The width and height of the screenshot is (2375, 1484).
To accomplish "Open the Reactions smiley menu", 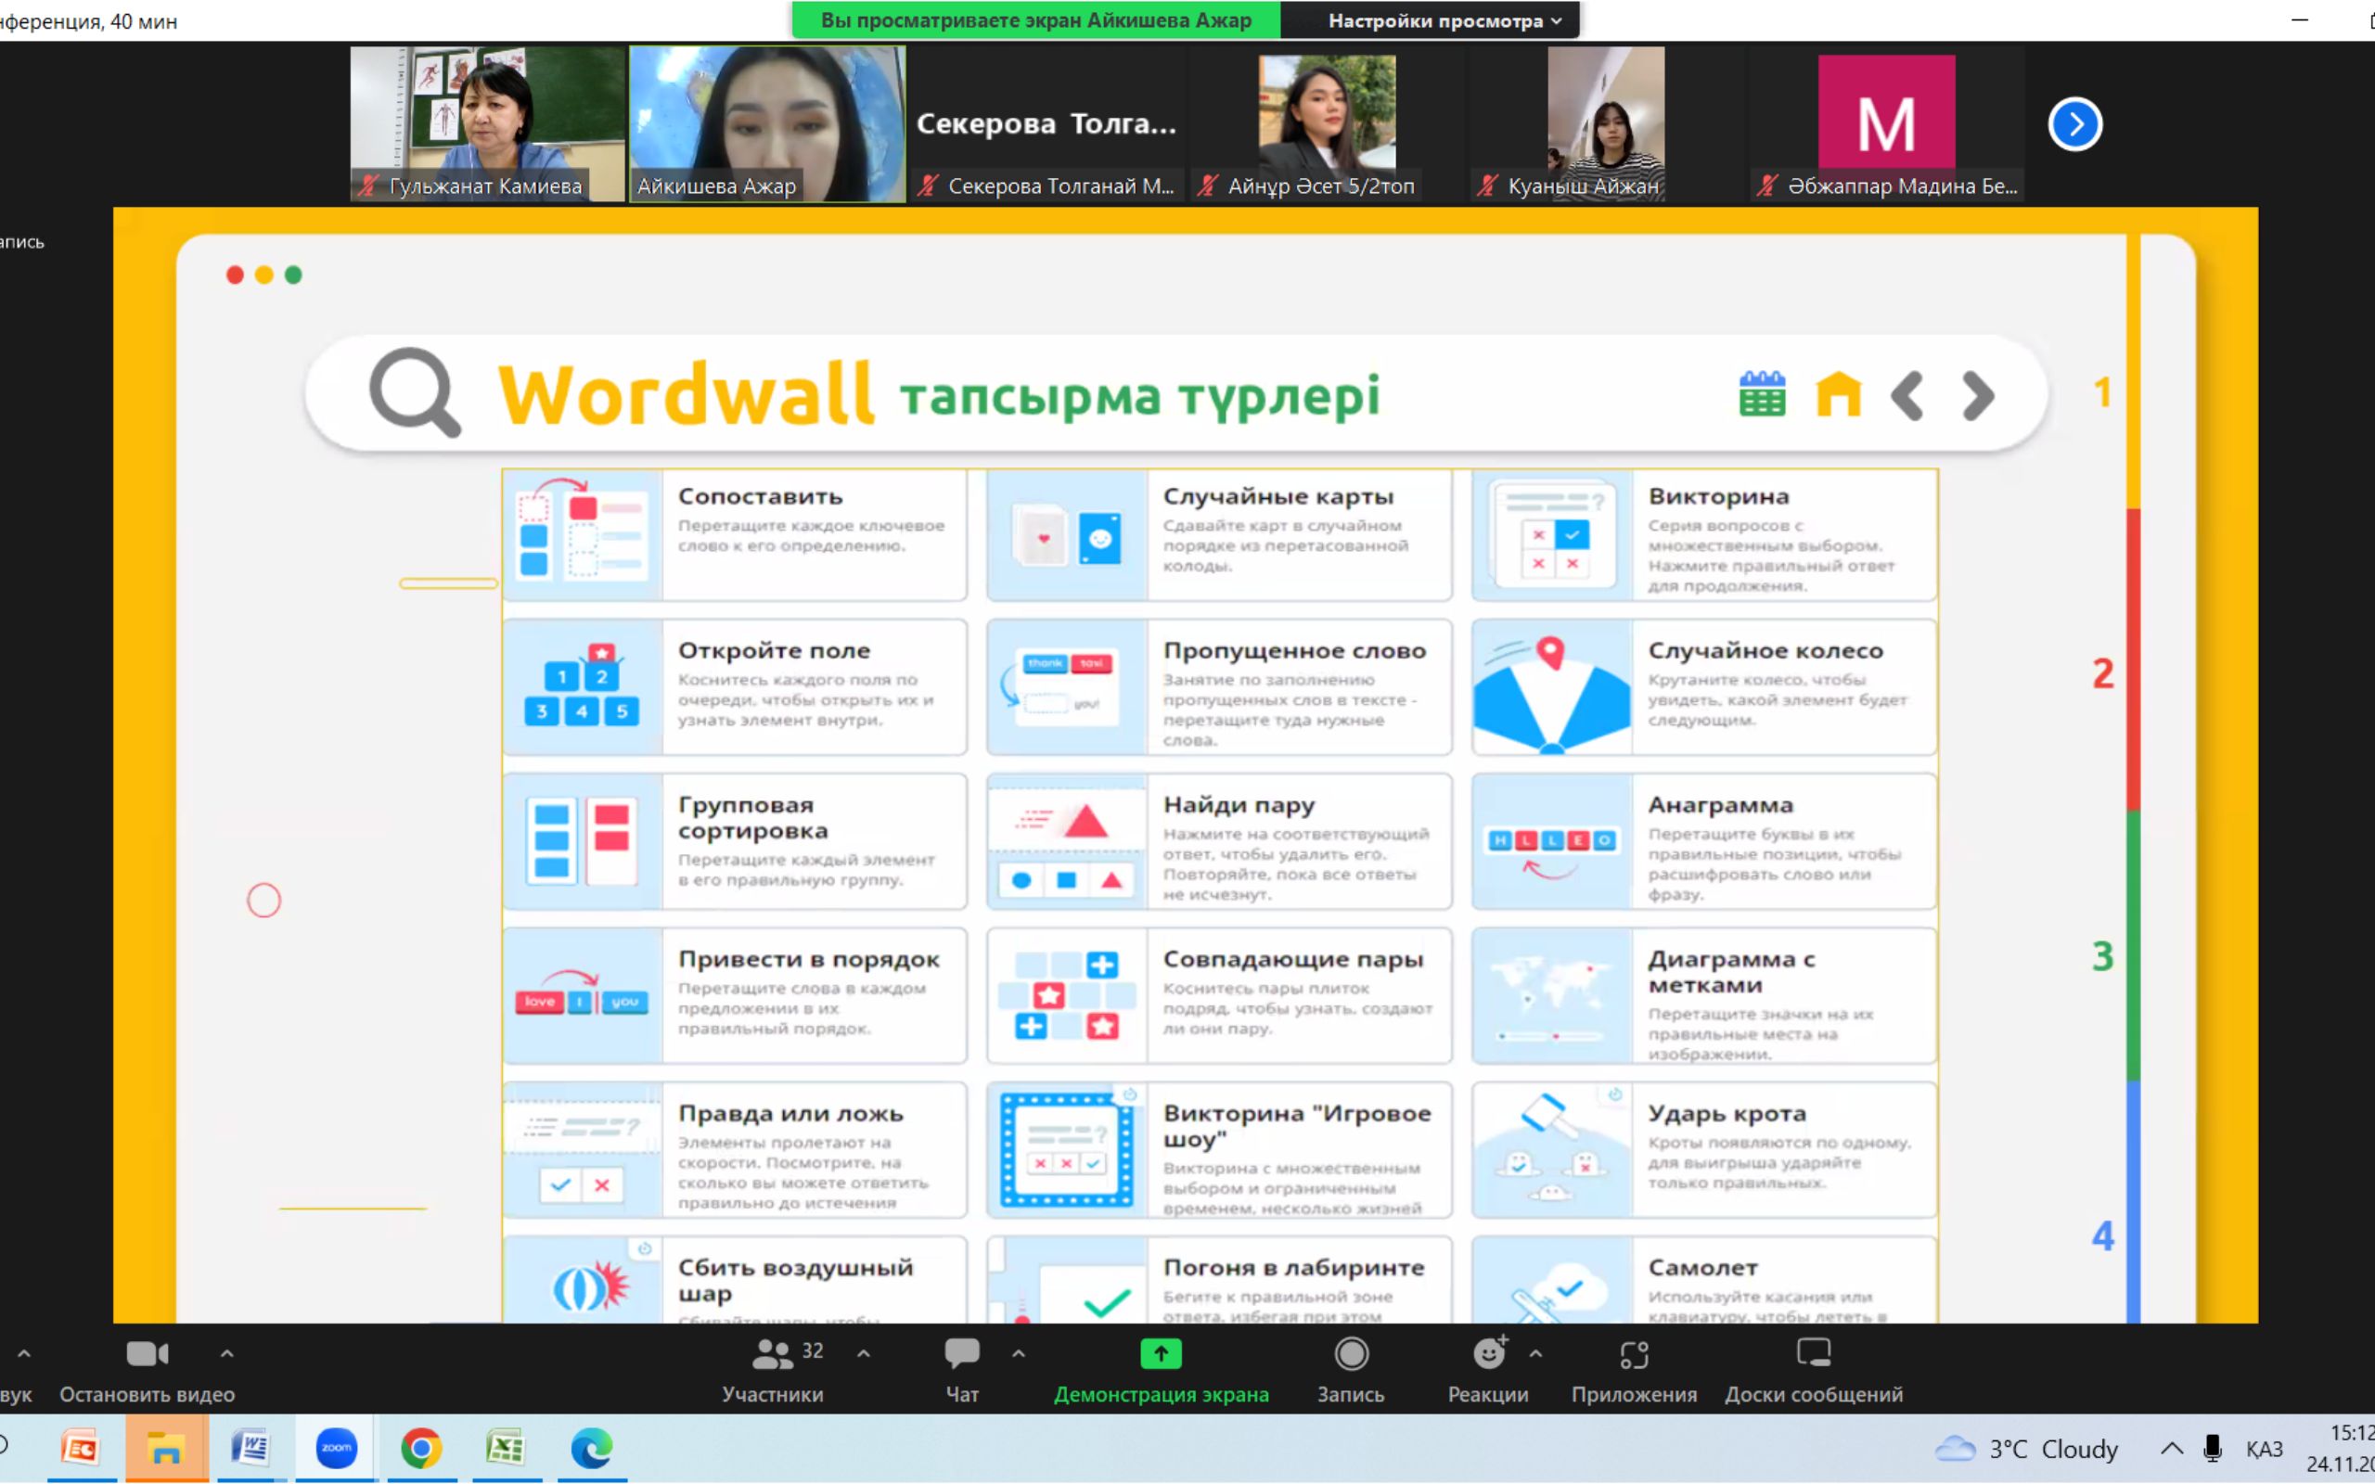I will [1488, 1354].
